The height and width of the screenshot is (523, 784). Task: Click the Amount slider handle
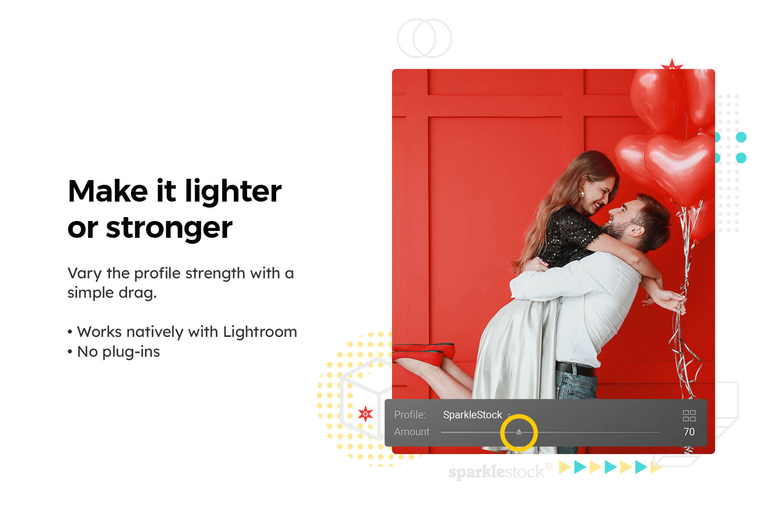(x=519, y=432)
